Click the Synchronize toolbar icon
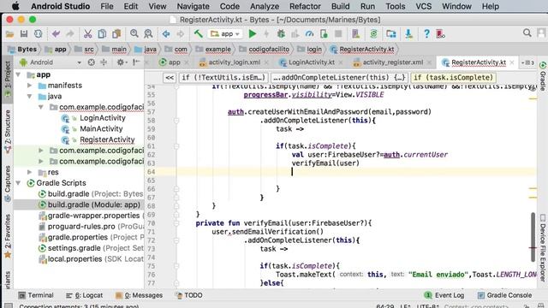This screenshot has width=548, height=308. 38,34
